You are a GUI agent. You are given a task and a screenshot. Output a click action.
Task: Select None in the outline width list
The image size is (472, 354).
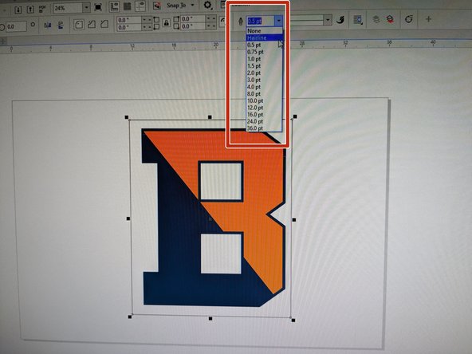click(264, 31)
